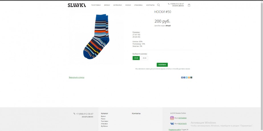
Task: Click the striped sock product image
Action: coord(96,36)
